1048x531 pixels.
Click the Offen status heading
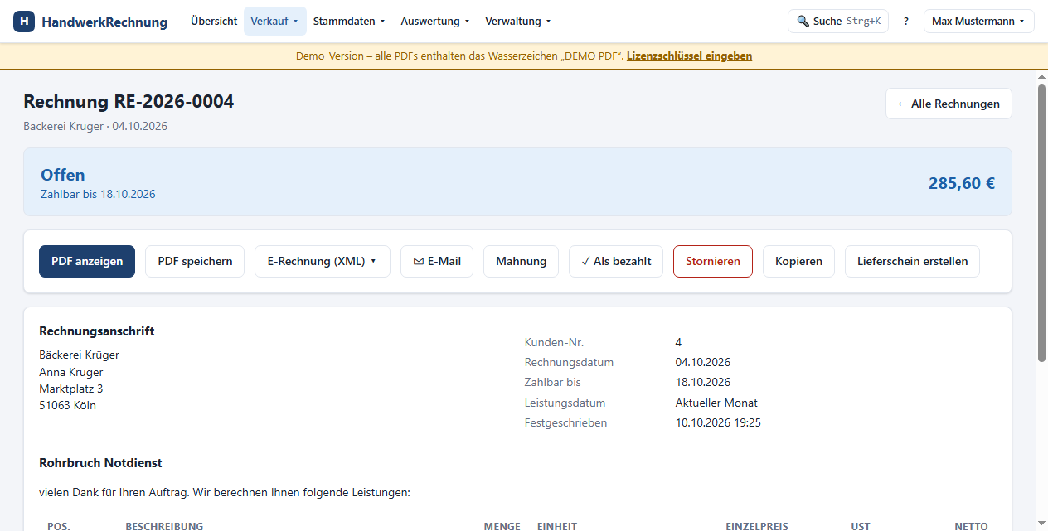coord(63,175)
